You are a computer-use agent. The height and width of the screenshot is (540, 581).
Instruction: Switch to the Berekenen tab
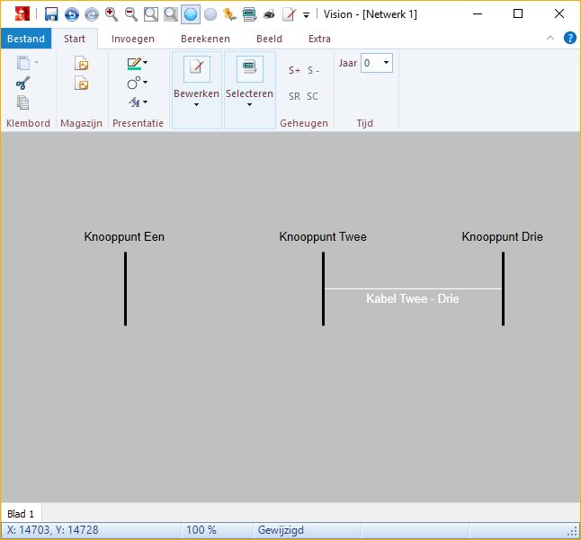coord(205,39)
